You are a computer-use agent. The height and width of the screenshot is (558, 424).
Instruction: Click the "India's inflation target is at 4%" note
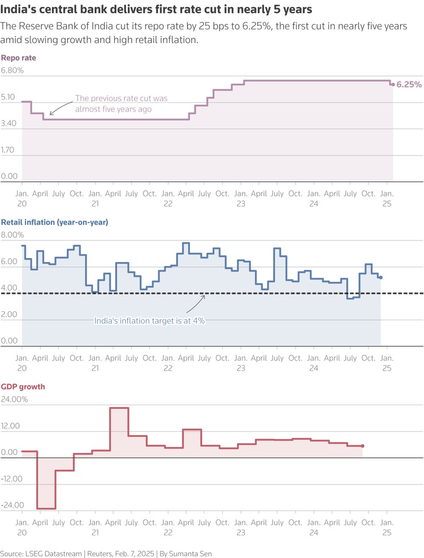pyautogui.click(x=149, y=320)
